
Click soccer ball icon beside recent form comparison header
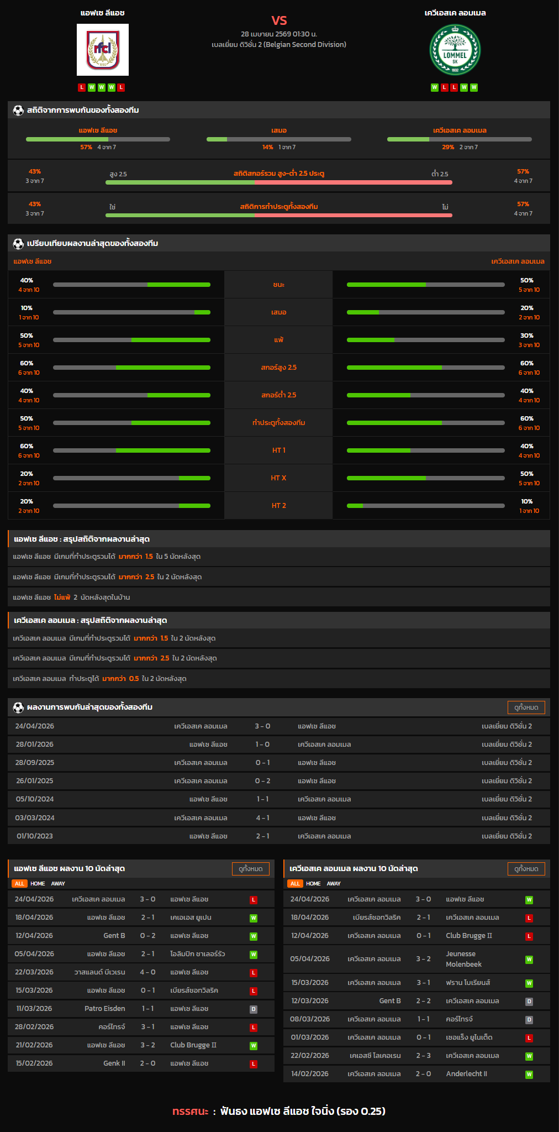pyautogui.click(x=18, y=243)
